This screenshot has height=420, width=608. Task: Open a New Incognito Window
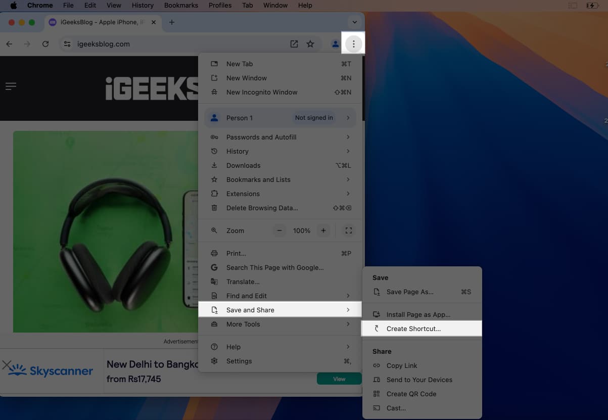280,92
